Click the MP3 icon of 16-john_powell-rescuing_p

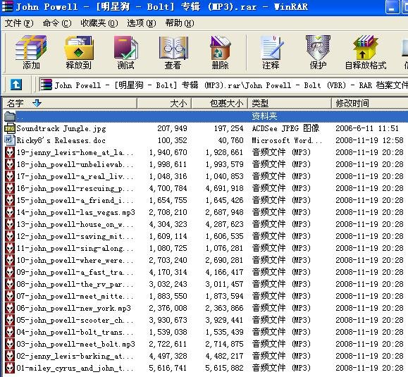pyautogui.click(x=10, y=188)
